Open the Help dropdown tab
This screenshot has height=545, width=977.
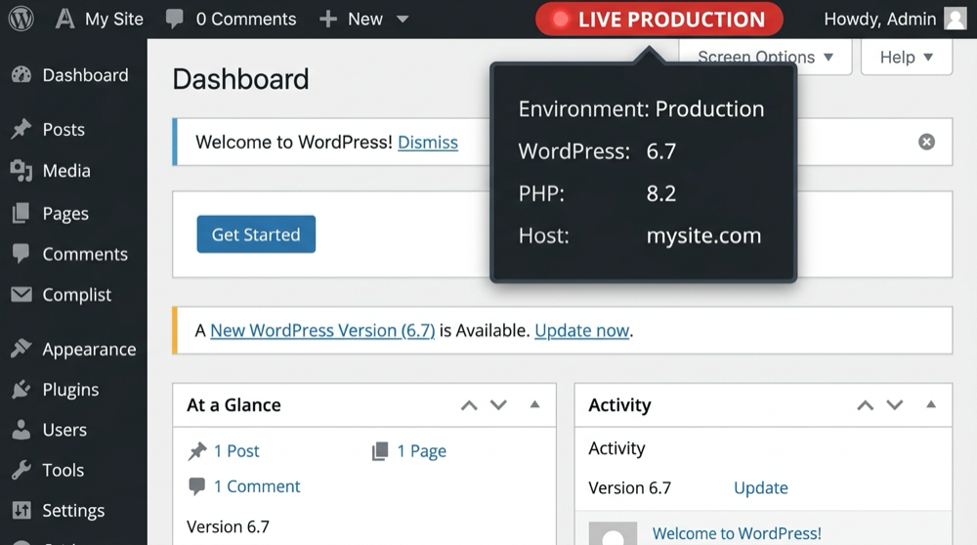[907, 58]
